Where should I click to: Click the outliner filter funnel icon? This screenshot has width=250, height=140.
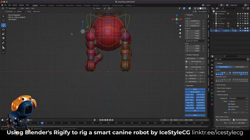pos(243,8)
